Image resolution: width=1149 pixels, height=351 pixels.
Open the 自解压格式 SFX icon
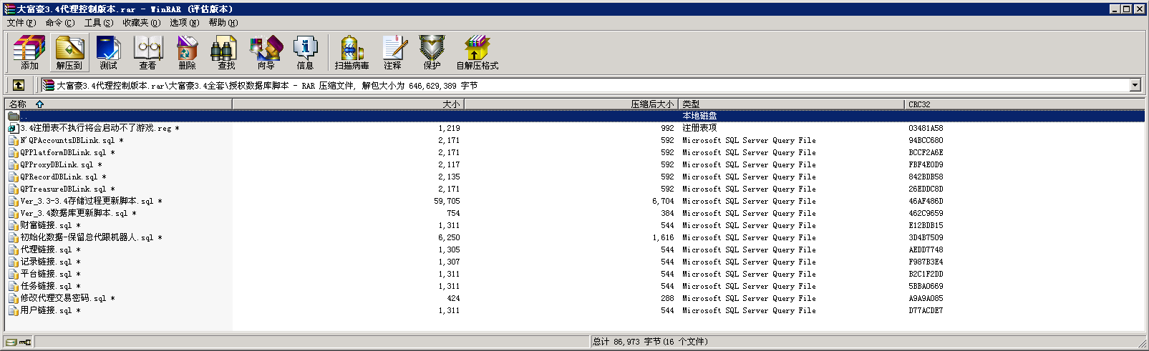pyautogui.click(x=477, y=53)
